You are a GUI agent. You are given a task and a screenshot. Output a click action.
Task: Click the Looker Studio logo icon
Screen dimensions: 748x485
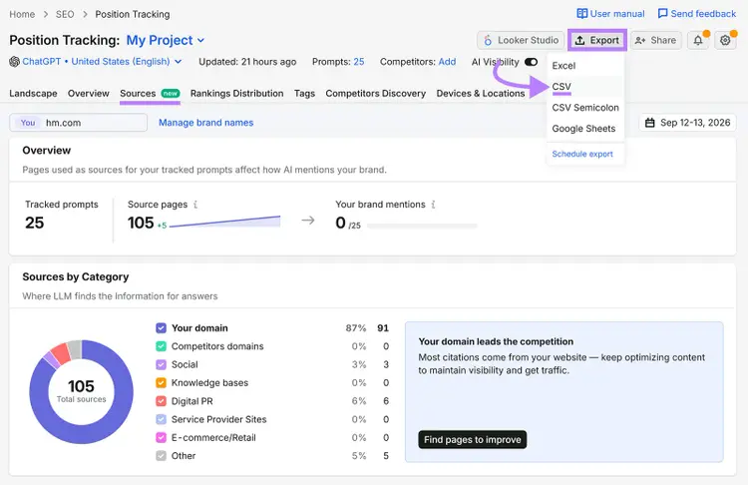pyautogui.click(x=488, y=41)
